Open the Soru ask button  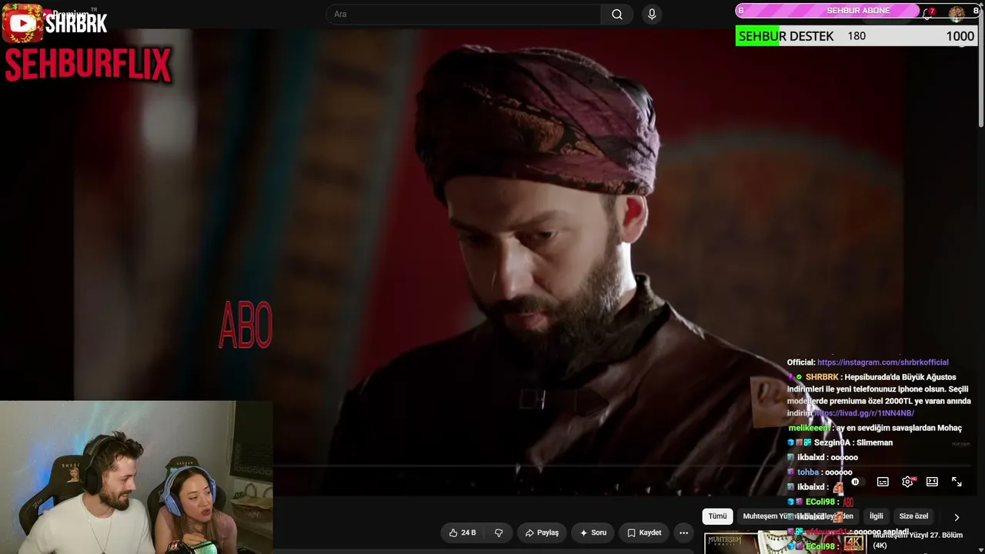click(593, 532)
